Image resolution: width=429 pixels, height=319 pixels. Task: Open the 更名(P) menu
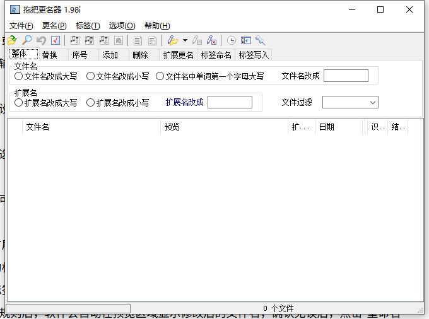click(54, 26)
